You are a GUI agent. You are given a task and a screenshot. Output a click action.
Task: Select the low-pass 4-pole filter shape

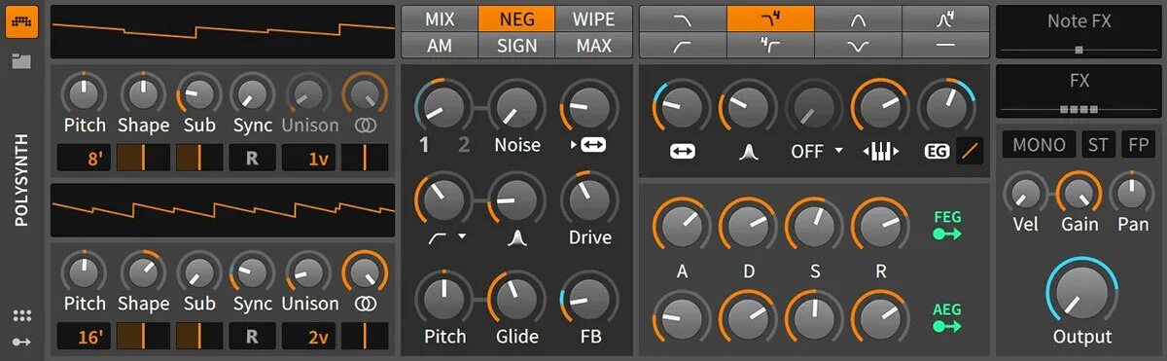770,18
